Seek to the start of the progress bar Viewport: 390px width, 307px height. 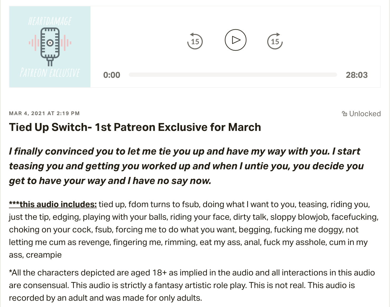click(x=130, y=75)
